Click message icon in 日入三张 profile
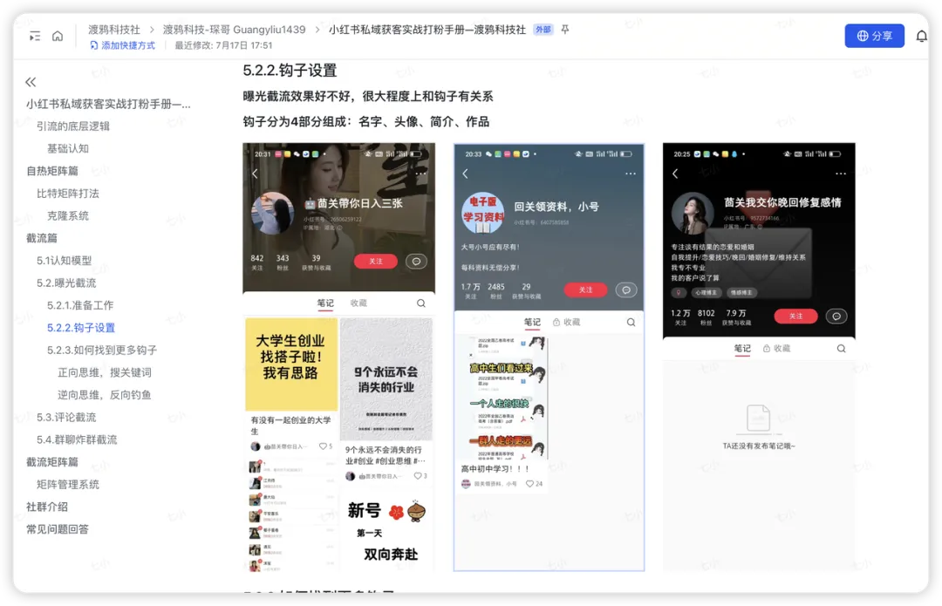The width and height of the screenshot is (942, 606). 416,262
